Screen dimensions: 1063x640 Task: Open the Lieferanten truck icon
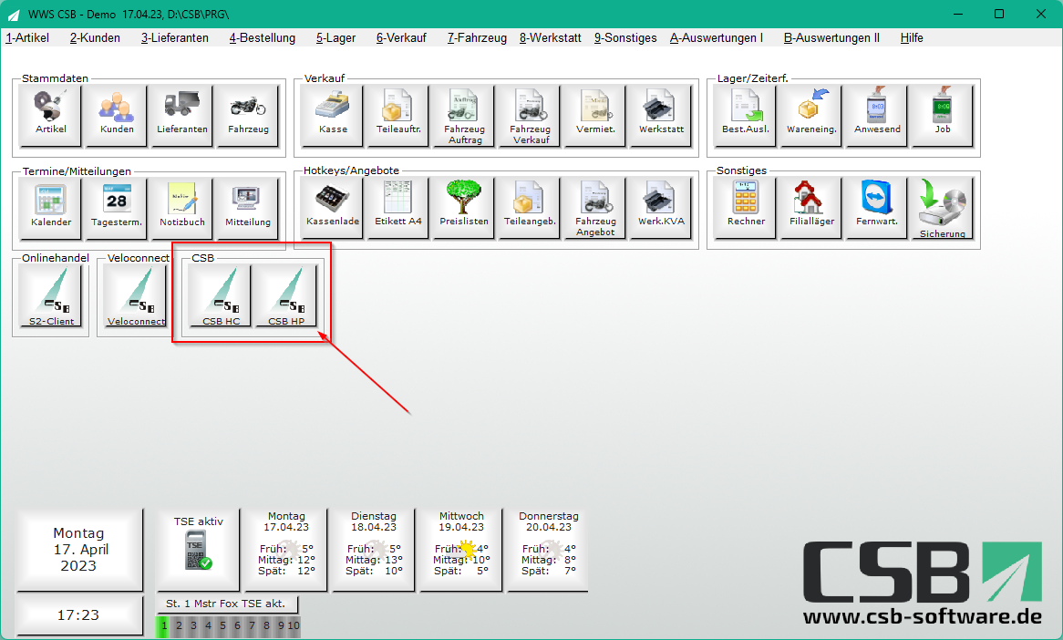click(181, 115)
